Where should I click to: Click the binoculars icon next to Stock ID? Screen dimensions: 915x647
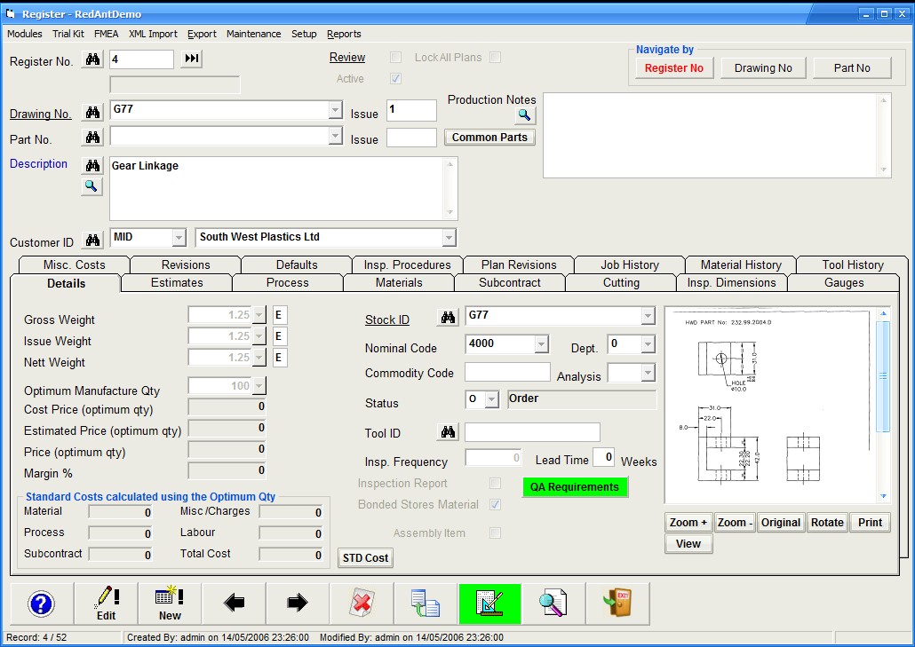448,317
